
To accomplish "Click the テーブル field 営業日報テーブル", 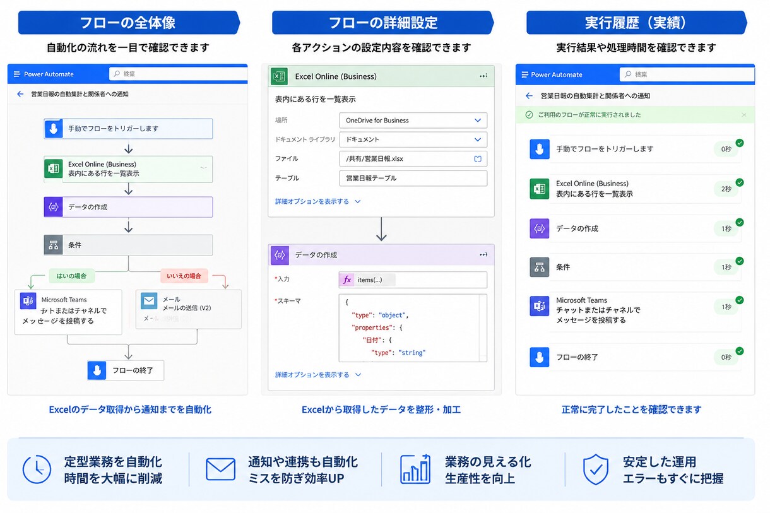I will tap(413, 178).
